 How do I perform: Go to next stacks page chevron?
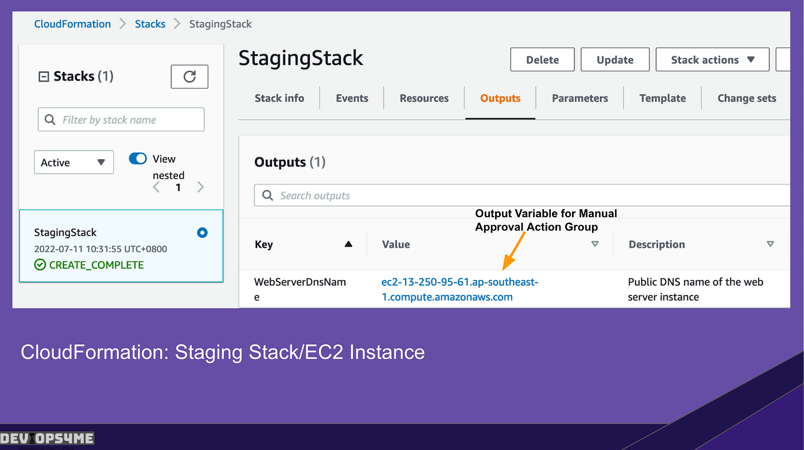click(x=200, y=187)
